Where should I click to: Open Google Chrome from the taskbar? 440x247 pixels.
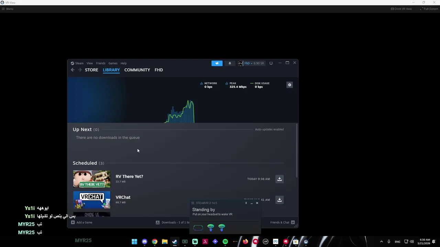[155, 242]
